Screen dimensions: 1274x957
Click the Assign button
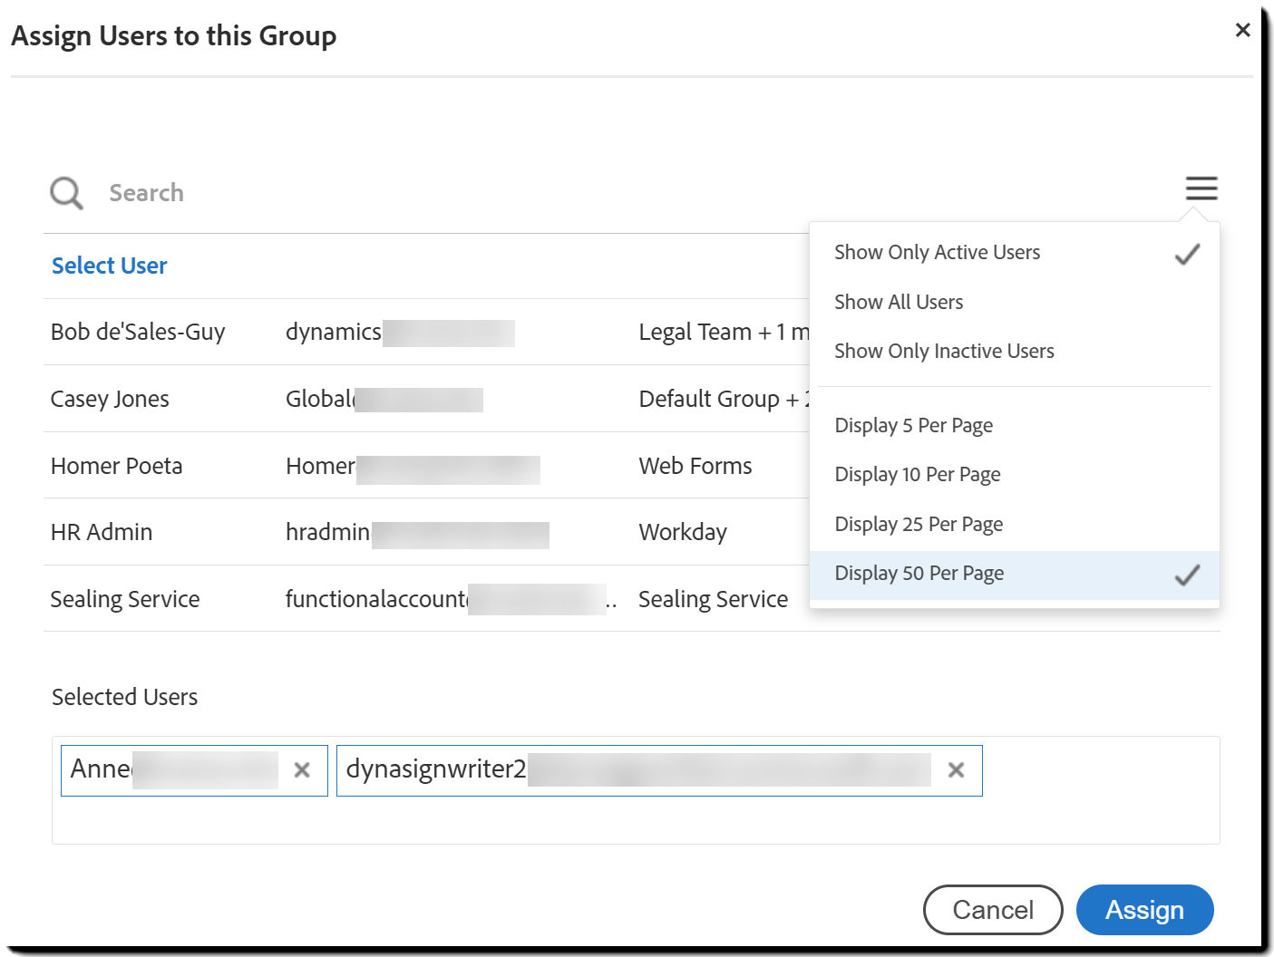point(1144,910)
